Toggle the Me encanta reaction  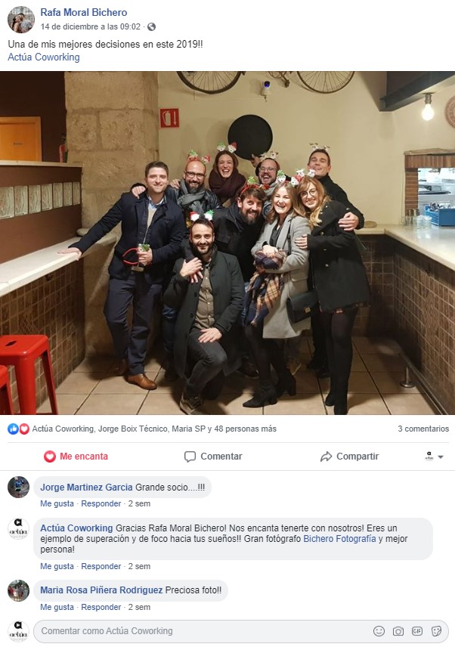[76, 457]
